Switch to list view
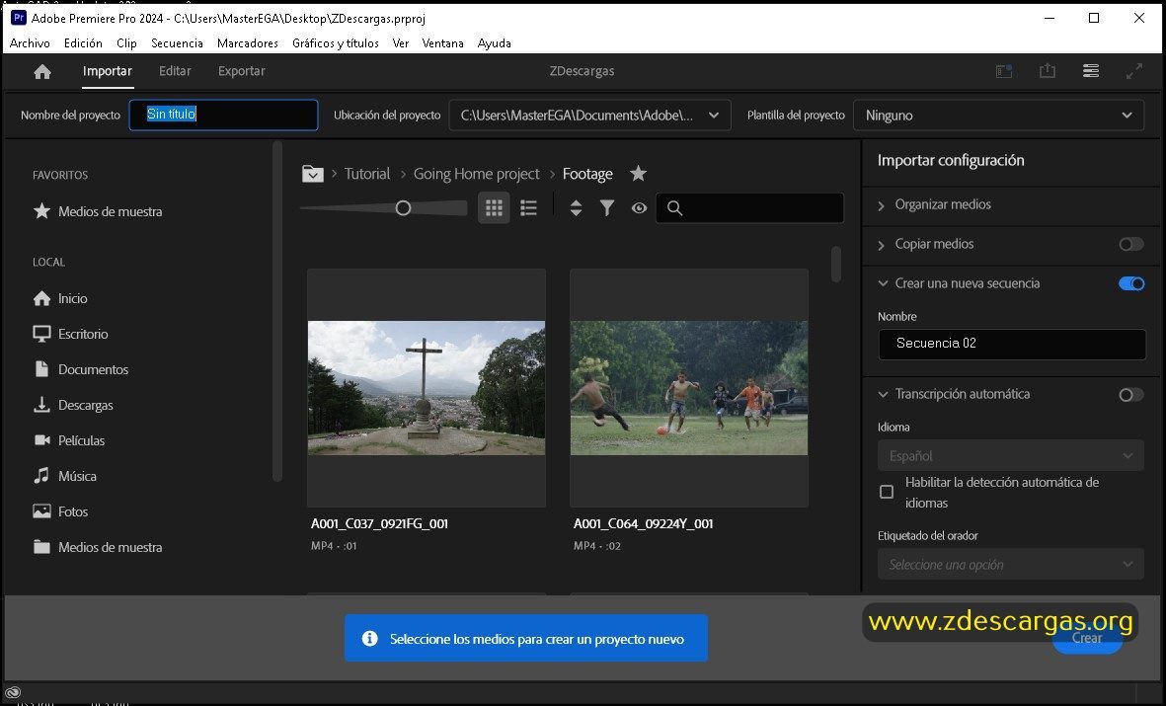 529,208
